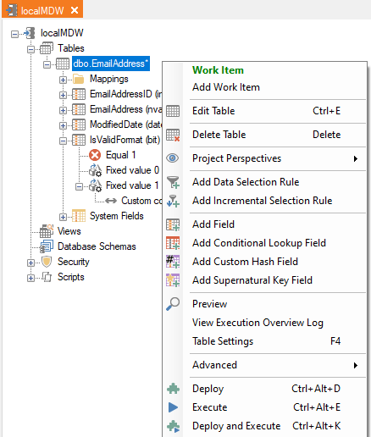Click the Preview magnifier icon
The height and width of the screenshot is (437, 371).
click(x=173, y=304)
